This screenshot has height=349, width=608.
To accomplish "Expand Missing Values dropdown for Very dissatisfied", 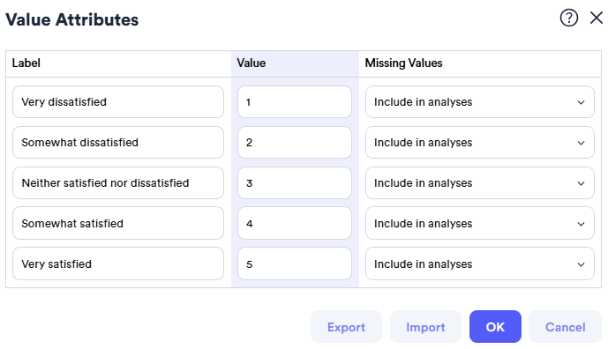I will pos(480,102).
